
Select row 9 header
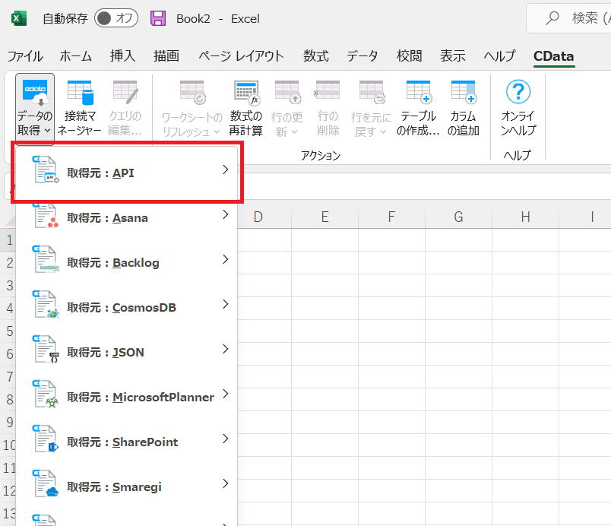click(8, 423)
